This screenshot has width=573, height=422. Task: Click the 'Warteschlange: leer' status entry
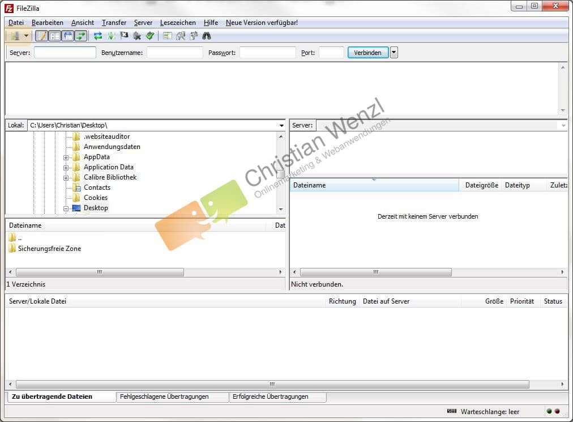(490, 412)
